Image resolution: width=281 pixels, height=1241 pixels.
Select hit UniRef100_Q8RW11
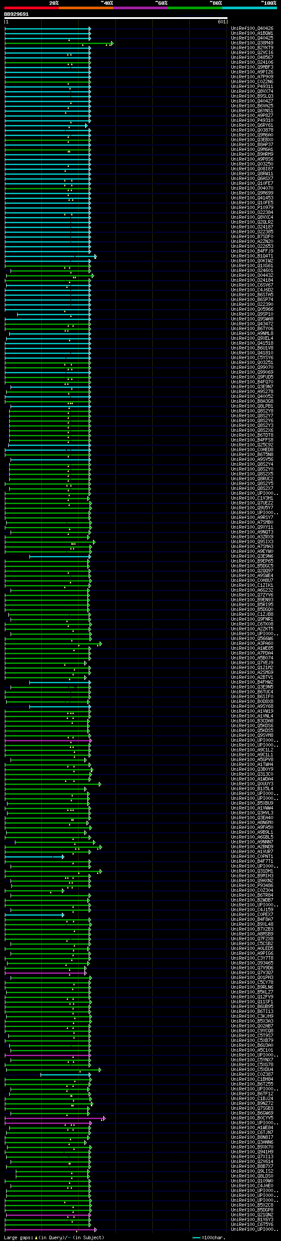[x=252, y=173]
